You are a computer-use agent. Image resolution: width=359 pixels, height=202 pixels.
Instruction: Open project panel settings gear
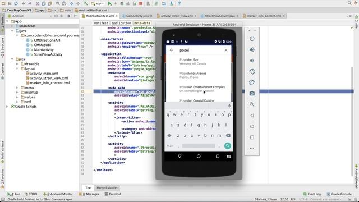68,16
